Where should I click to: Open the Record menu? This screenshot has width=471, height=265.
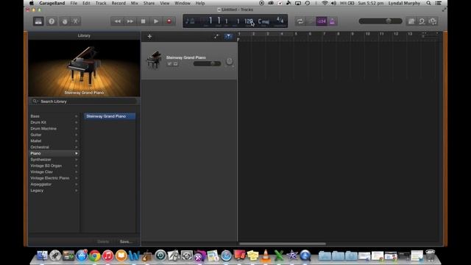click(x=118, y=3)
